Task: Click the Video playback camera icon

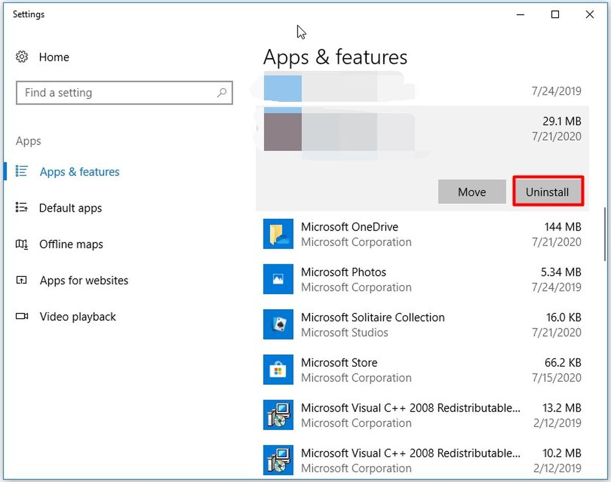Action: click(x=22, y=317)
